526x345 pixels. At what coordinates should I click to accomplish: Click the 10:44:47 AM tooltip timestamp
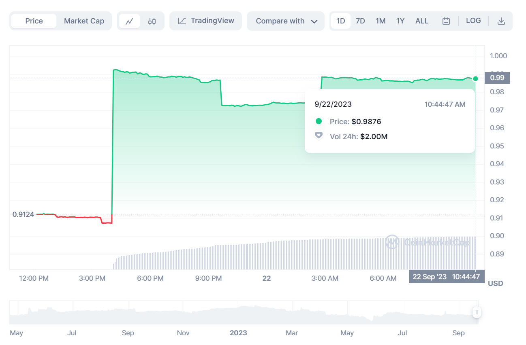(x=445, y=104)
